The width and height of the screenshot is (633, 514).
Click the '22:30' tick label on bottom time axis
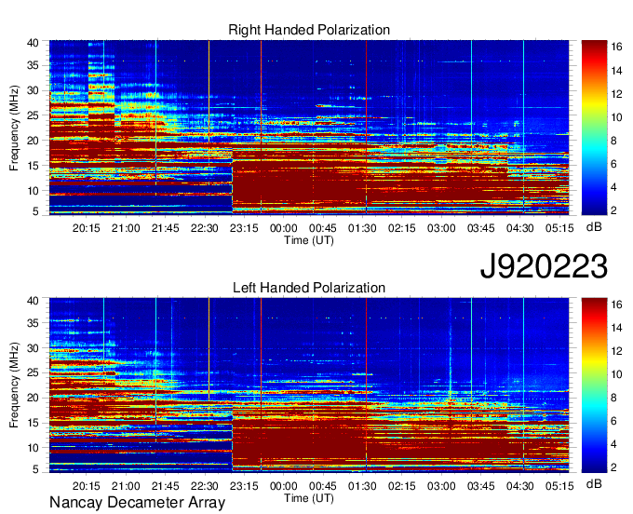(x=204, y=486)
